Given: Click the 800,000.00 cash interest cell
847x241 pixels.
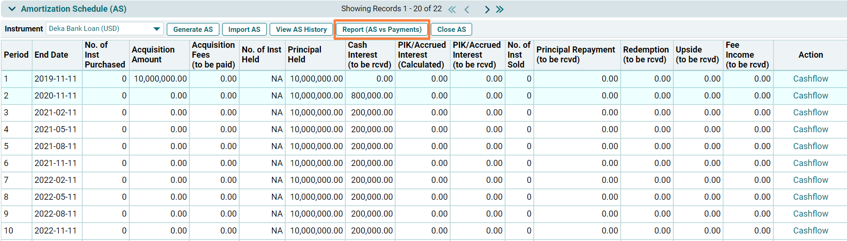Looking at the screenshot, I should click(x=372, y=96).
